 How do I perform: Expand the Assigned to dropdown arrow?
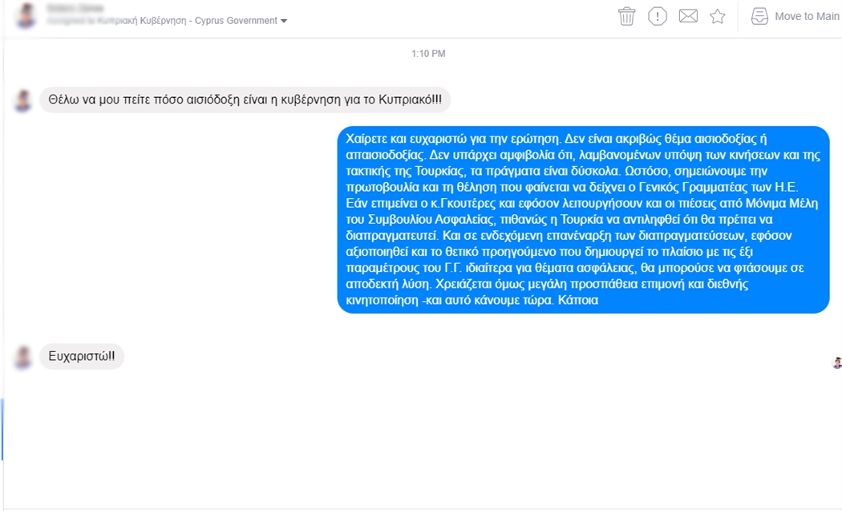coord(284,21)
